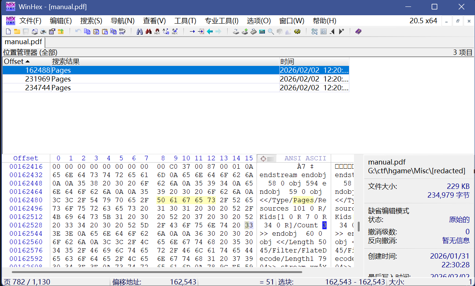Switch to the manual.pdf tab
Screen dimensions: 475x286
(x=23, y=42)
